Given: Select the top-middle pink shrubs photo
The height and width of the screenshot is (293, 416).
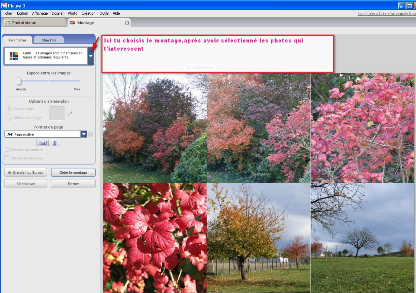Looking at the screenshot, I should coord(259,128).
